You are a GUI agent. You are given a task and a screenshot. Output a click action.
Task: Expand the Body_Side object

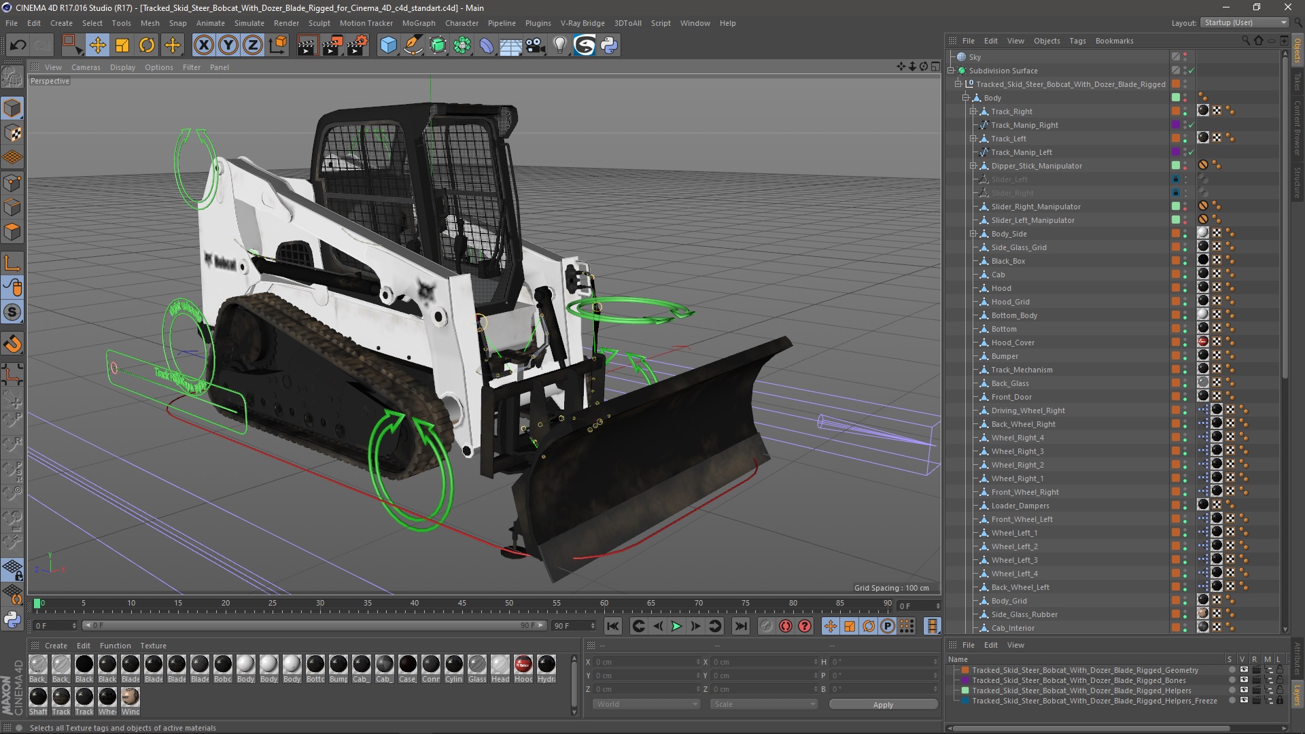tap(973, 234)
